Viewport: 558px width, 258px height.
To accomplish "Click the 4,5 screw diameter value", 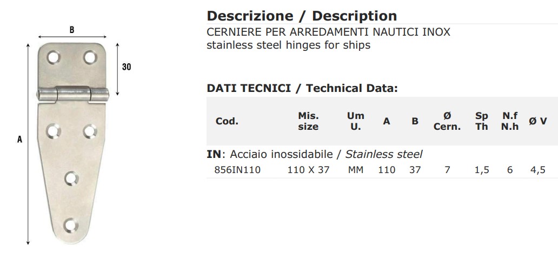I will point(537,170).
